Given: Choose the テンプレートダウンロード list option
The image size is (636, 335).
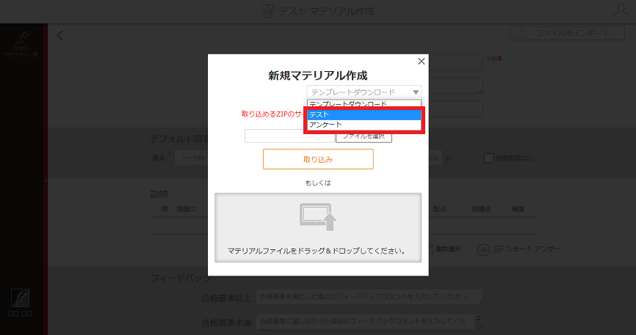Looking at the screenshot, I should 364,104.
